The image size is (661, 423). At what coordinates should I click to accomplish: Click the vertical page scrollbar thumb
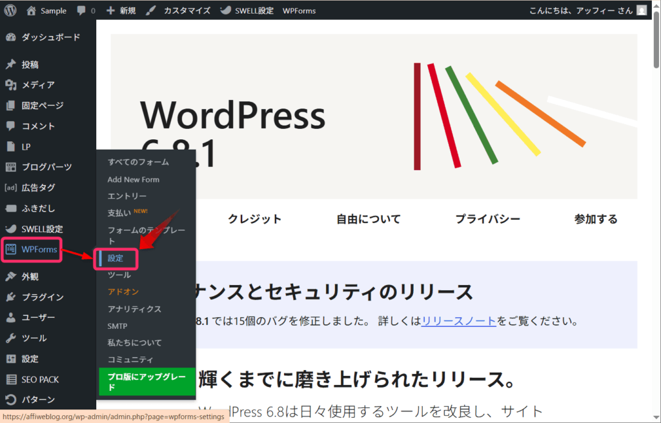(x=656, y=39)
